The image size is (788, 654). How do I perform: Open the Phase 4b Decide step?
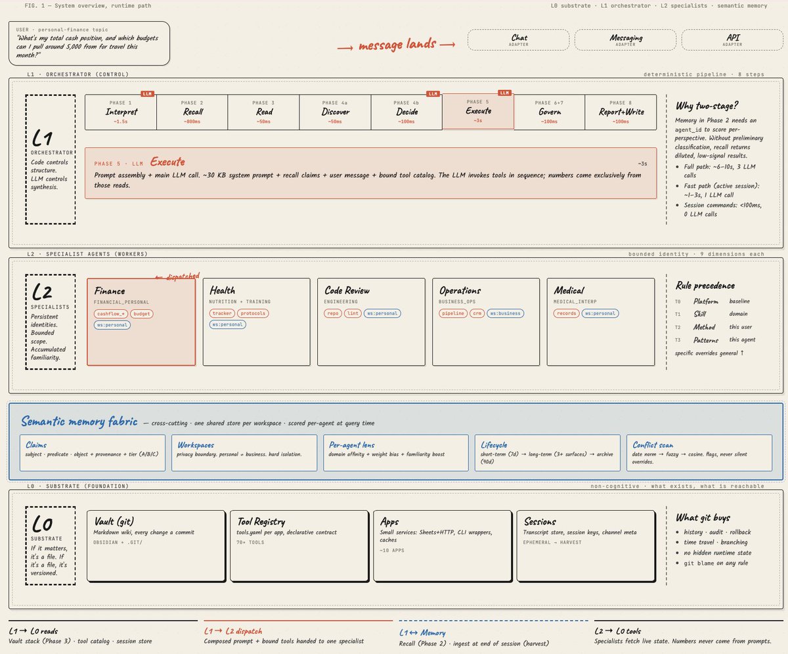tap(407, 112)
